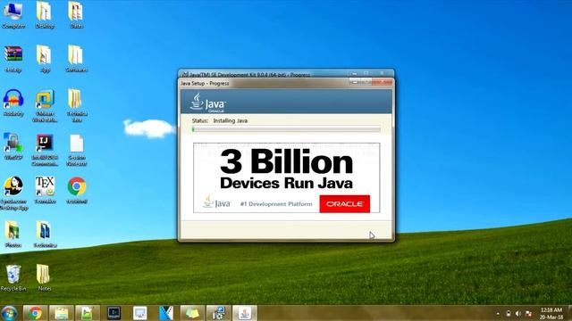Minimize the Java Setup dialog
The image size is (572, 321).
(x=354, y=83)
